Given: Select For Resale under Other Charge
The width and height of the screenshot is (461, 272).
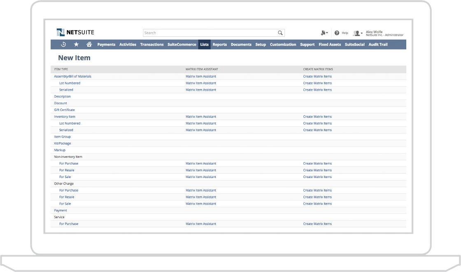Looking at the screenshot, I should (67, 197).
